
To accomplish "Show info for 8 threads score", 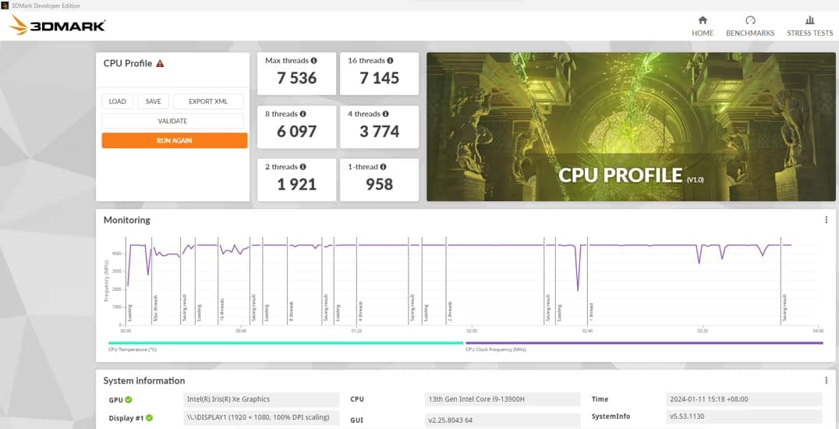I will (303, 114).
